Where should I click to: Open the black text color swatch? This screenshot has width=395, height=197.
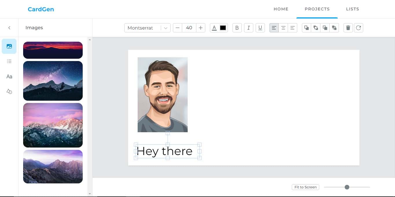click(223, 28)
